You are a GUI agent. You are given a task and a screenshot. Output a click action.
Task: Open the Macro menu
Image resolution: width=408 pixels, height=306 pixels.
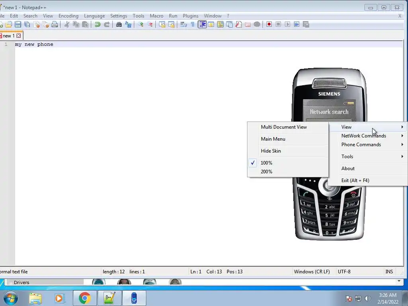[x=156, y=16]
